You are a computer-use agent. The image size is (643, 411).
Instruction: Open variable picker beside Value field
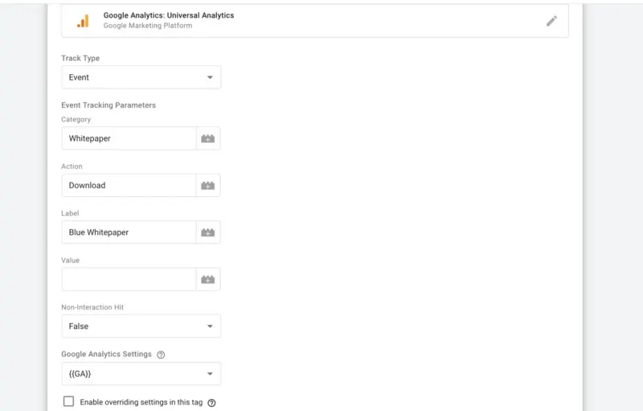[x=208, y=279]
